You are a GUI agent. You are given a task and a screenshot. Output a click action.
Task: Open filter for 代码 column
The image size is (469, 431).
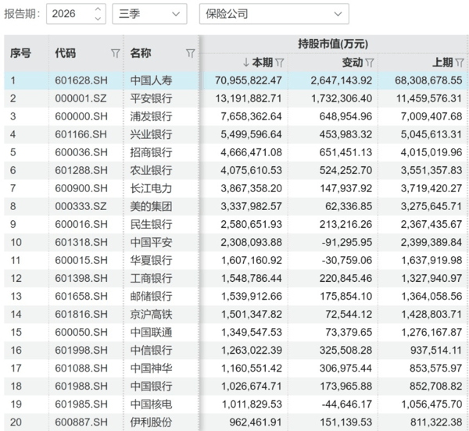pos(116,53)
